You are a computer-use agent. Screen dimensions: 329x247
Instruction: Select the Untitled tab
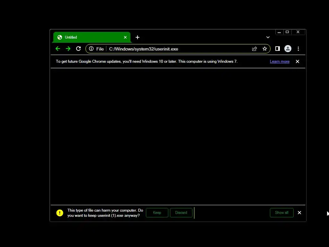(92, 37)
